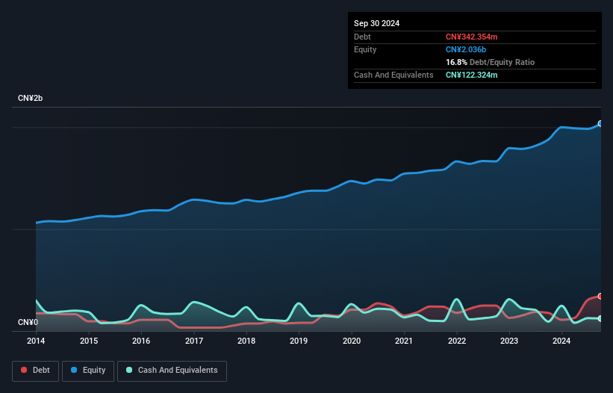Click the 2019 x-axis label
The width and height of the screenshot is (613, 393).
pyautogui.click(x=299, y=341)
